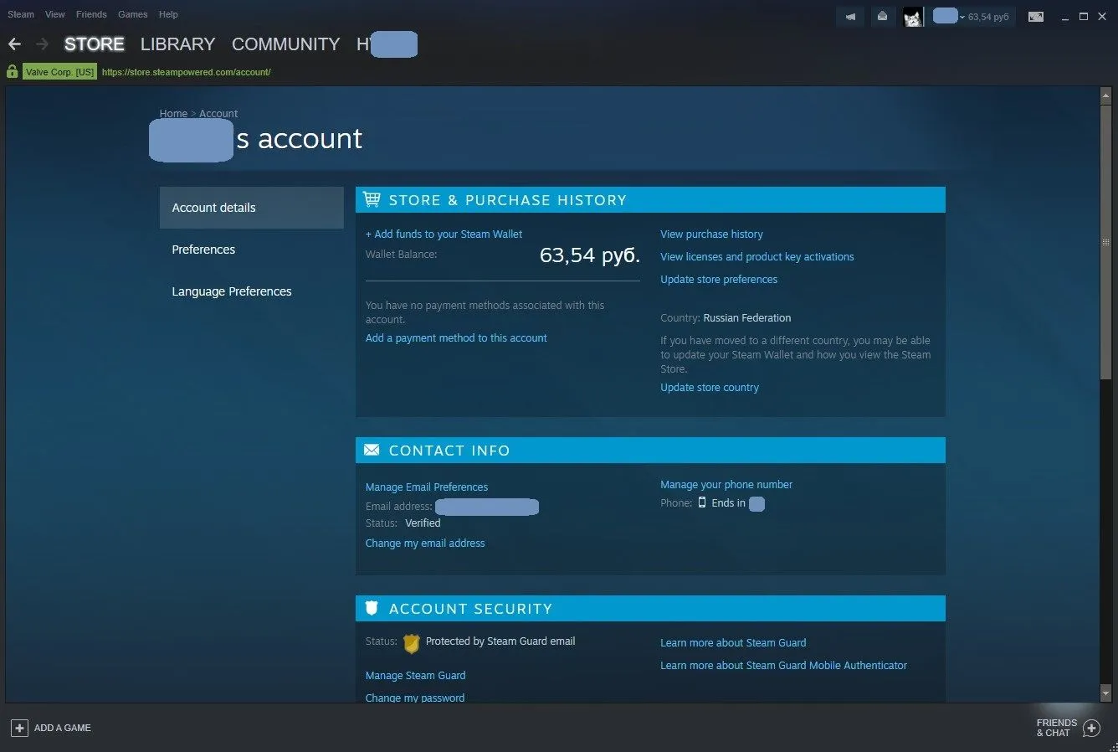Switch to Big Picture mode icon

(x=1036, y=17)
